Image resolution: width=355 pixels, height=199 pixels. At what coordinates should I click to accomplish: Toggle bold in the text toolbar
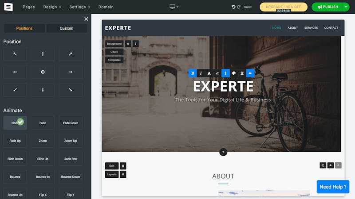pyautogui.click(x=193, y=73)
